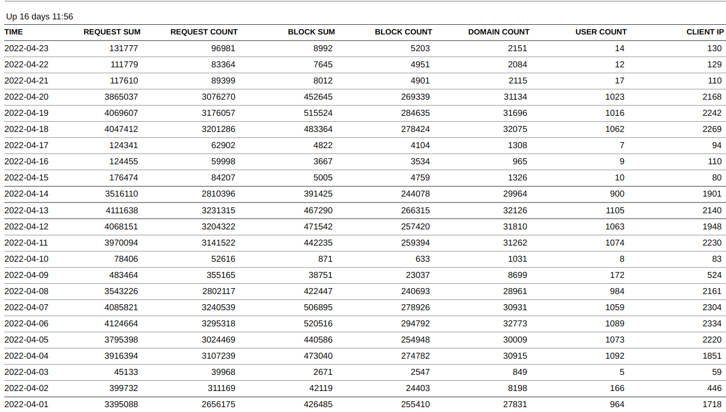Screen dimensions: 726x412
Task: Select request sum value 4069607
Action: coord(121,113)
